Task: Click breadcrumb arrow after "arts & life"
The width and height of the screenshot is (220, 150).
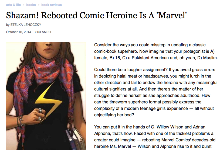Action: (x=23, y=5)
